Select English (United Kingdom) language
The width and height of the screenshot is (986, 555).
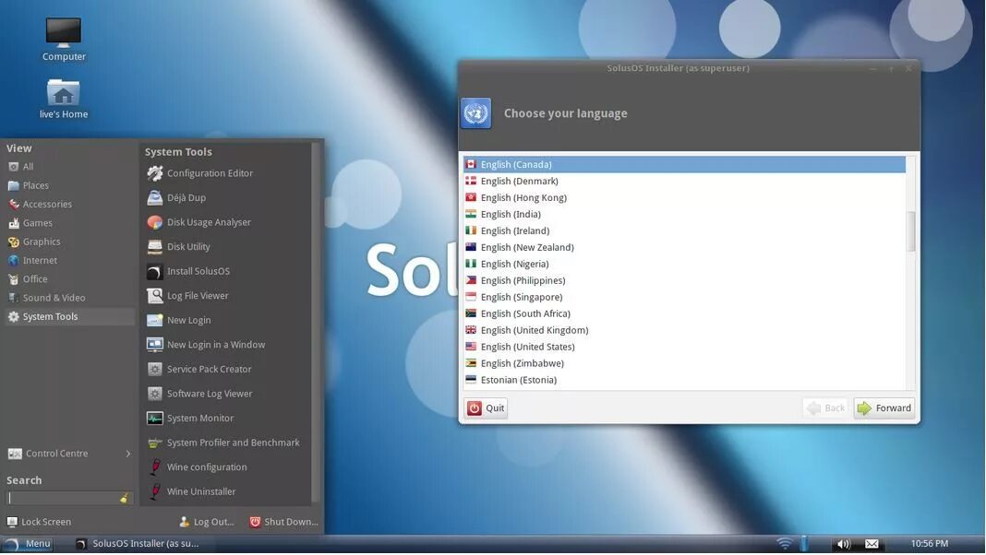click(684, 330)
